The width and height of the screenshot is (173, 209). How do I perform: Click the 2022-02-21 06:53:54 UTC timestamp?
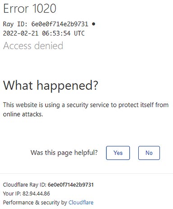pyautogui.click(x=44, y=33)
